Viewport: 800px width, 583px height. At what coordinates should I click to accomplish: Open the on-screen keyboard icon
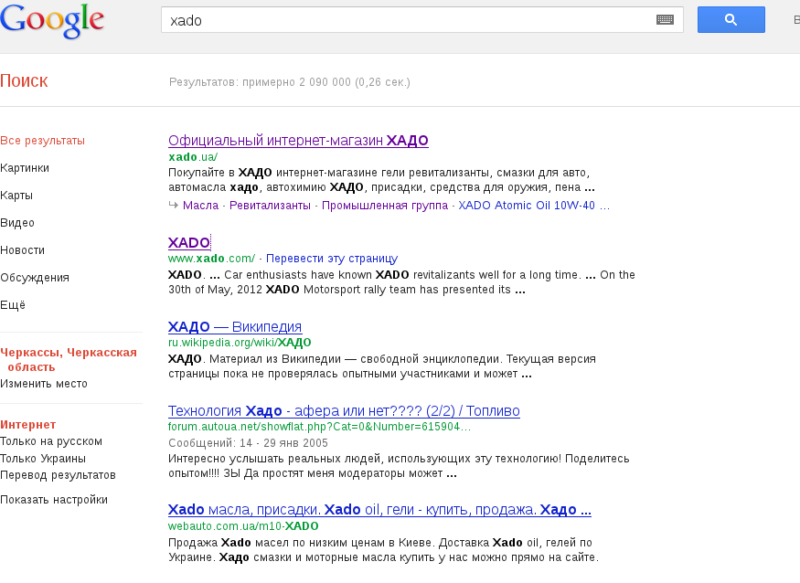point(665,20)
